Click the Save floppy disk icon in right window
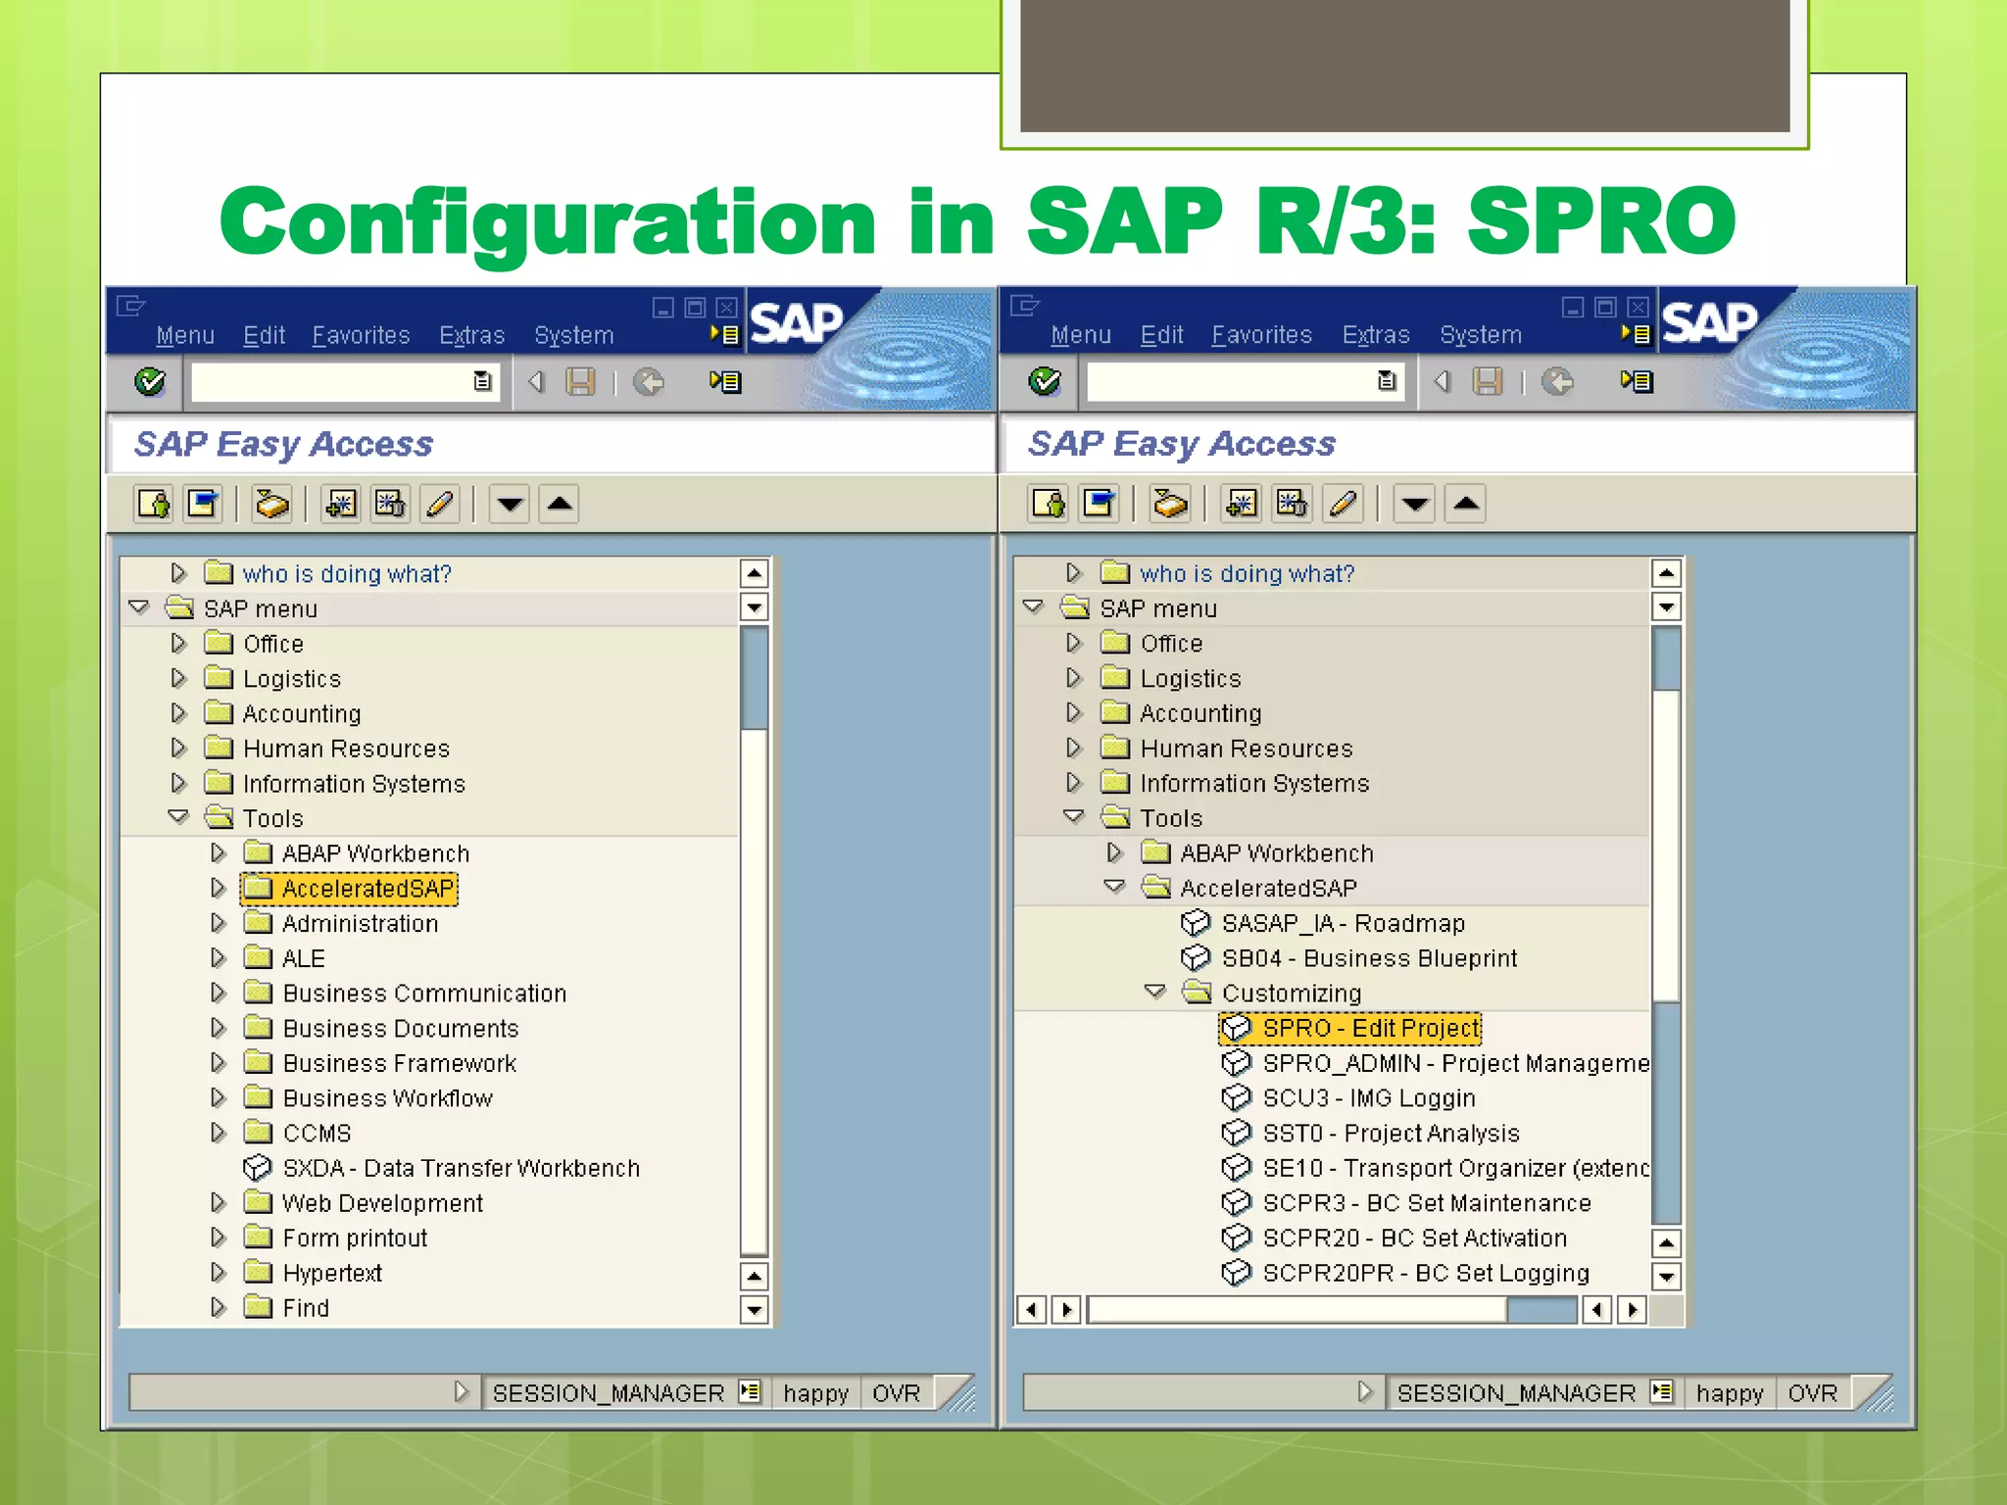2007x1505 pixels. click(x=1488, y=381)
